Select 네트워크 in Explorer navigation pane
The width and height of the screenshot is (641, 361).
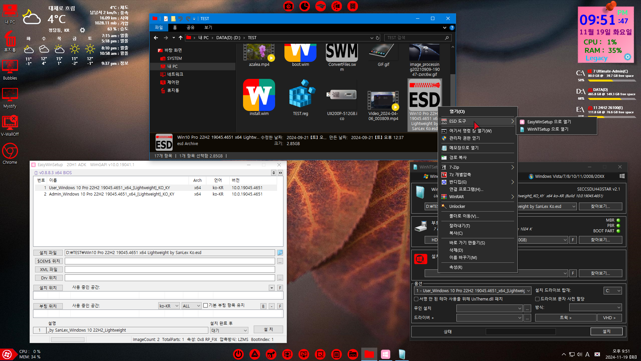coord(175,74)
